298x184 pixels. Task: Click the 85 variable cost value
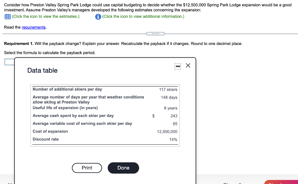pos(175,123)
